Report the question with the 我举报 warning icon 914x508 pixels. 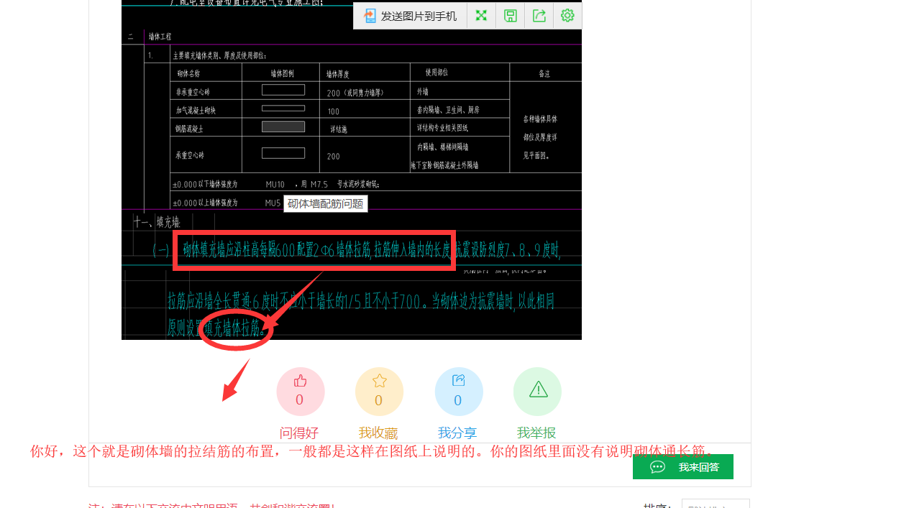point(537,392)
